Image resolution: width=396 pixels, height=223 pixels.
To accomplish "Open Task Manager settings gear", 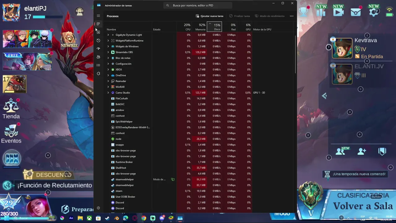I will pos(98,208).
